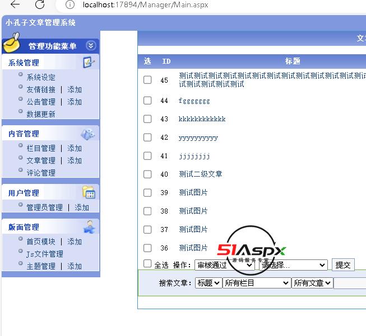Tick the 全选 select-all checkbox
Screen dimensions: 366x336
pos(147,263)
